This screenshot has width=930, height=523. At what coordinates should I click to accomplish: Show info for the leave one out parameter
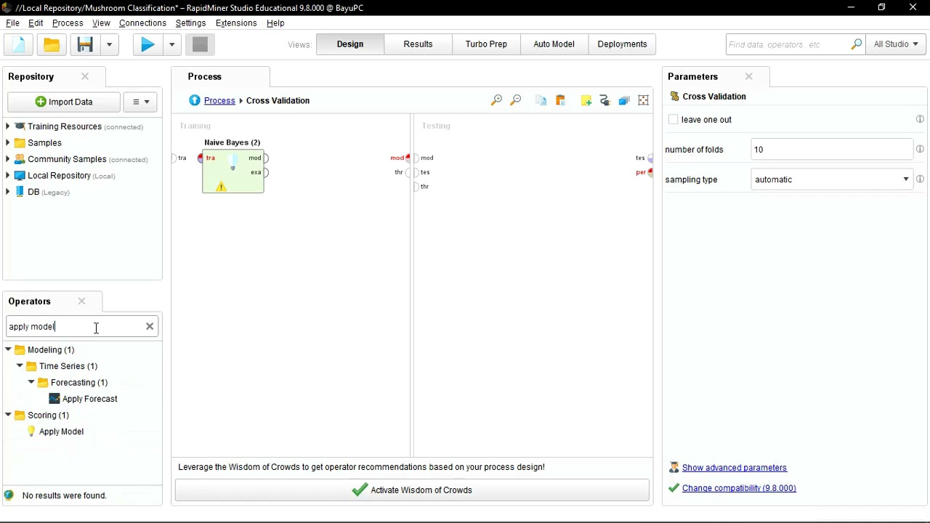click(920, 119)
